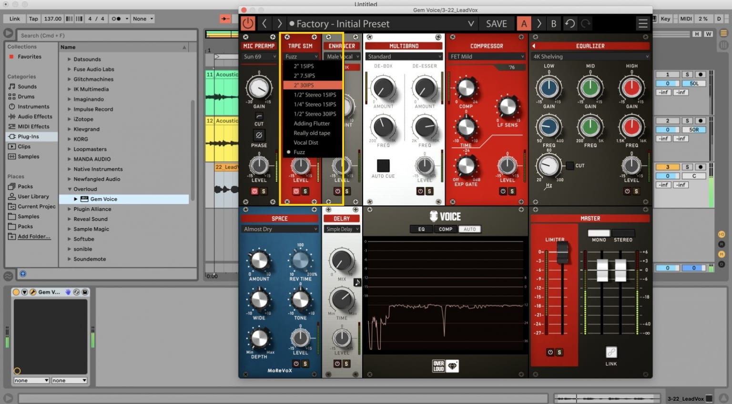This screenshot has width=732, height=404.
Task: Switch to preset slot B
Action: [x=554, y=23]
